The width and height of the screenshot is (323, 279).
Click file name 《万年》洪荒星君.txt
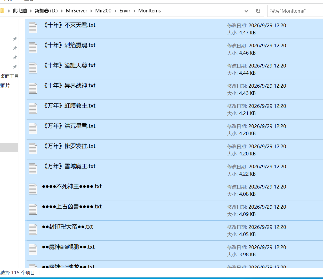coord(69,126)
